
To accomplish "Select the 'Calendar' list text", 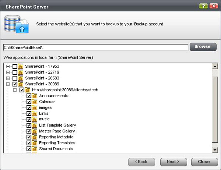I will [47, 102].
